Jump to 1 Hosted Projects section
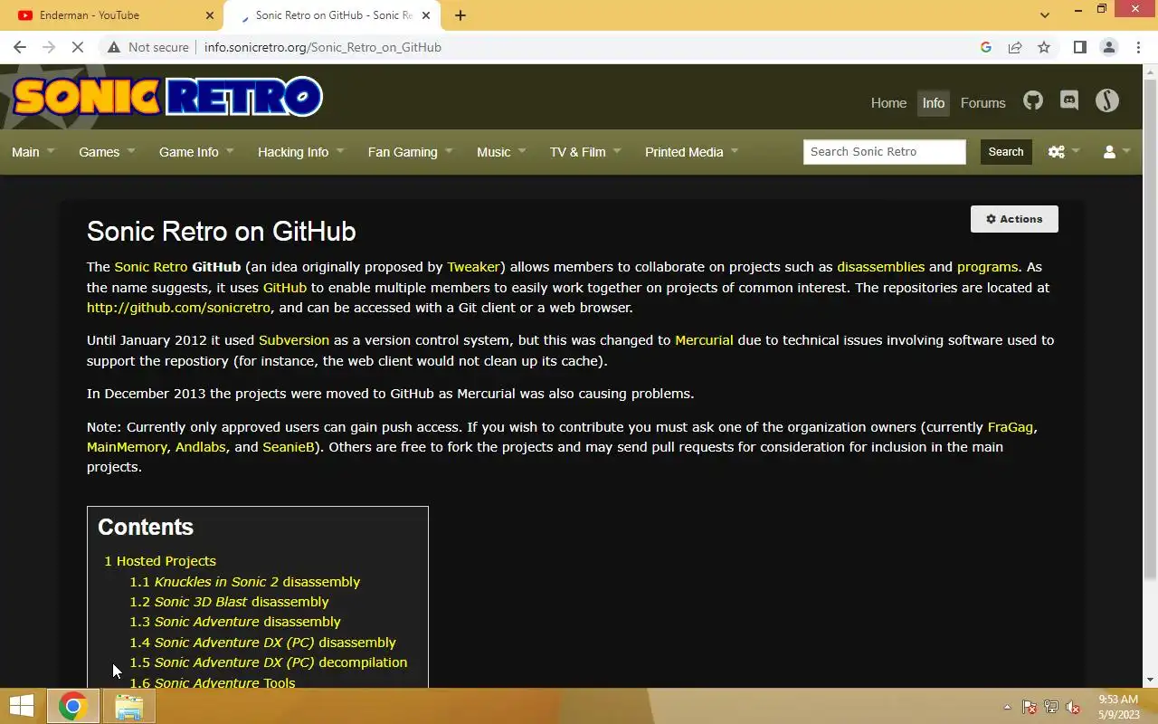The width and height of the screenshot is (1158, 724). pyautogui.click(x=160, y=561)
